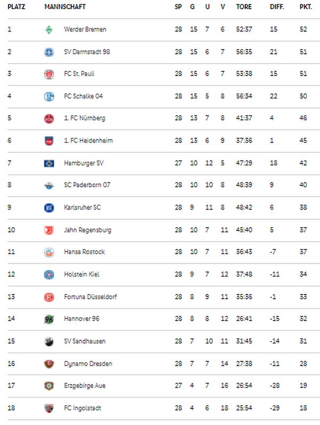Viewport: 320px width, 425px height.
Task: Open the Fortuna Düsseldorf team link
Action: click(x=90, y=297)
